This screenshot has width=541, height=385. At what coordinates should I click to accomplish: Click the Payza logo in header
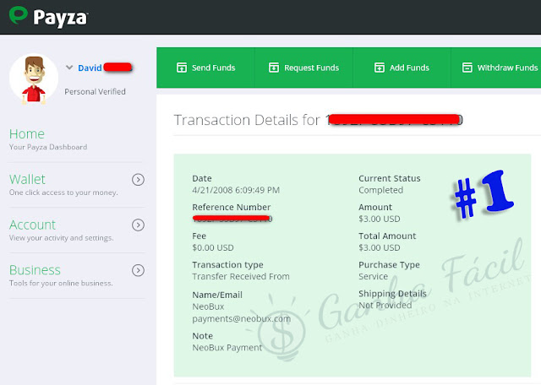pyautogui.click(x=48, y=17)
